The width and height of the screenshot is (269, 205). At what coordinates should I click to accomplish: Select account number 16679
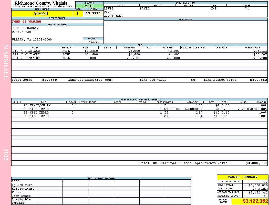point(94,42)
